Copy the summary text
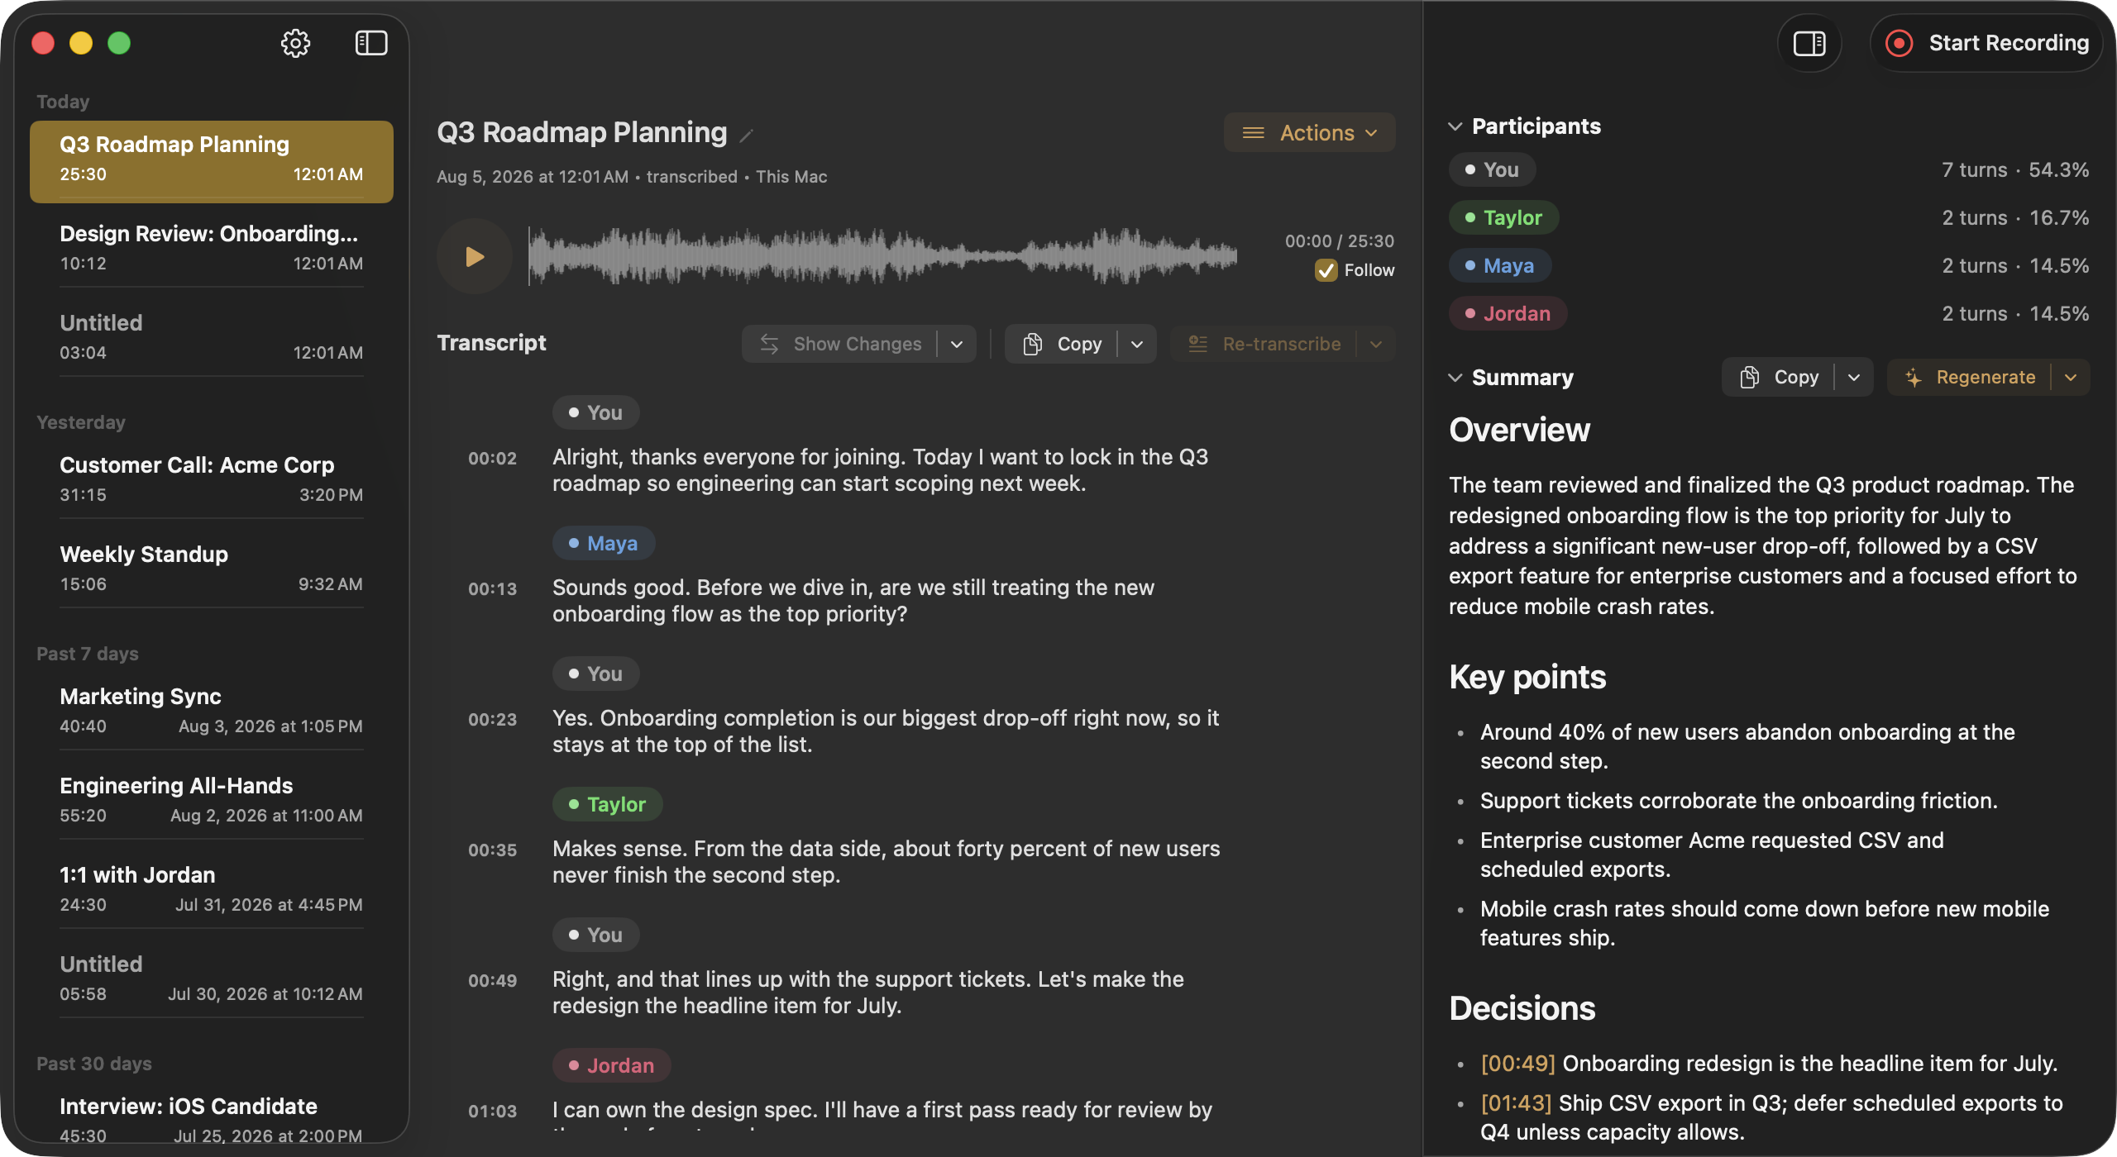The height and width of the screenshot is (1157, 2117). [1779, 378]
